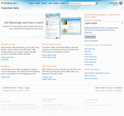Open Cornelia's profile avatar picture

pyautogui.click(x=121, y=3)
